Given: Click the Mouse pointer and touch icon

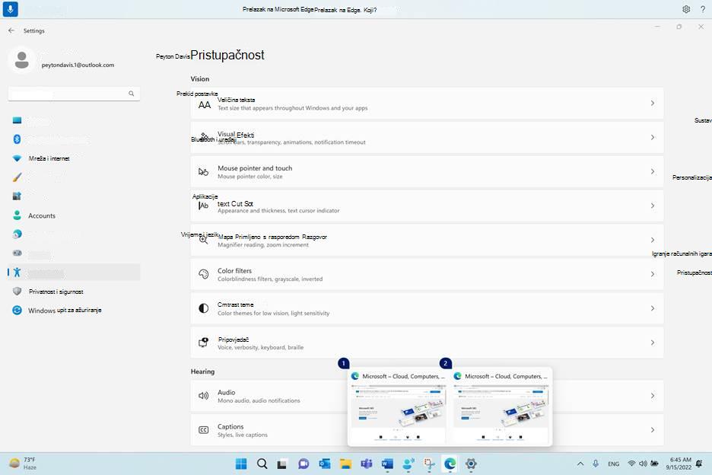Looking at the screenshot, I should 203,172.
